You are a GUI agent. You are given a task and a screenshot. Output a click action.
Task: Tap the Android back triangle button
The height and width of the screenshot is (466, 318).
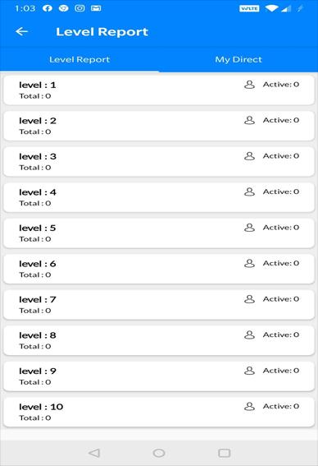(94, 453)
